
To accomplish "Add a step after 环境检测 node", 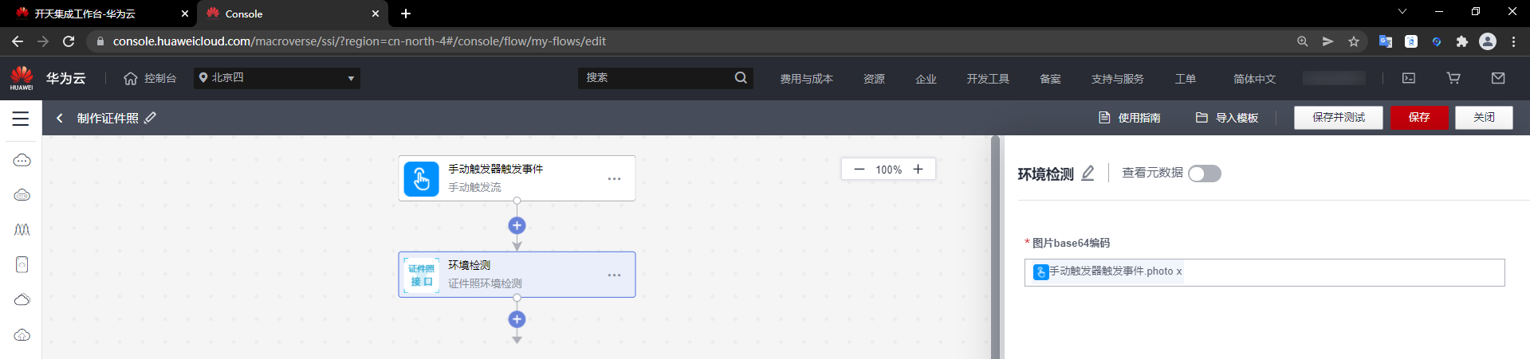I will pyautogui.click(x=517, y=319).
